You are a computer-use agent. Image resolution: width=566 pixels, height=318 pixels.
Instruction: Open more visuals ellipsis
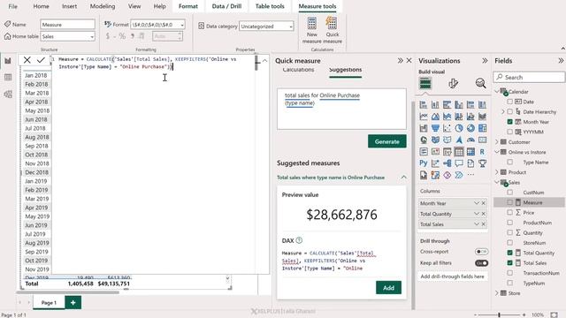[470, 175]
